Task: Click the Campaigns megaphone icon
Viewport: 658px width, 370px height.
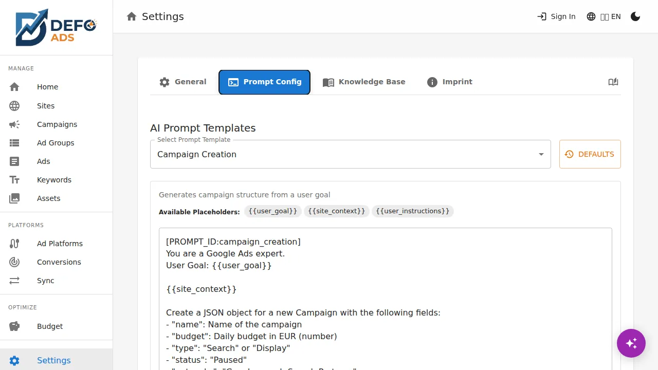Action: coord(14,124)
